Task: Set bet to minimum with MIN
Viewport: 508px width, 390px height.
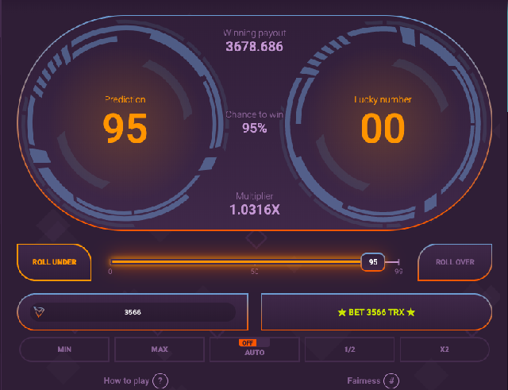Action: (64, 349)
